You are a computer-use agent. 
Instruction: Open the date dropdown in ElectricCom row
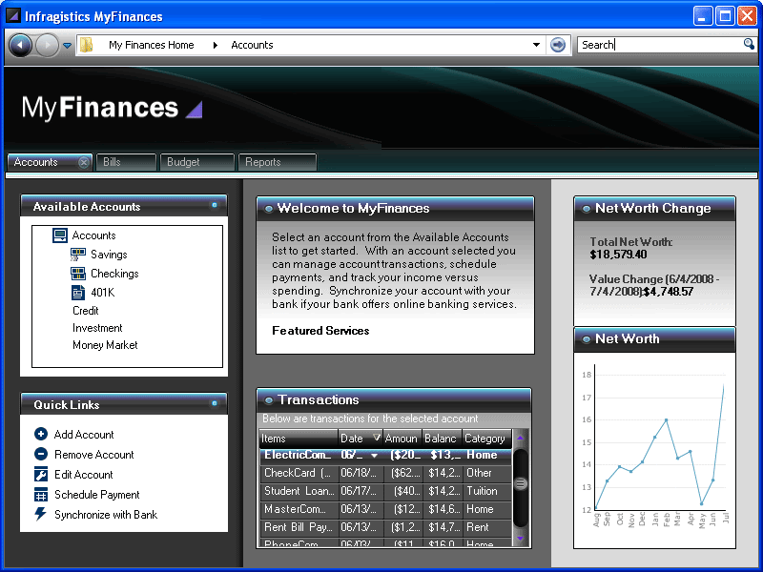[x=374, y=456]
